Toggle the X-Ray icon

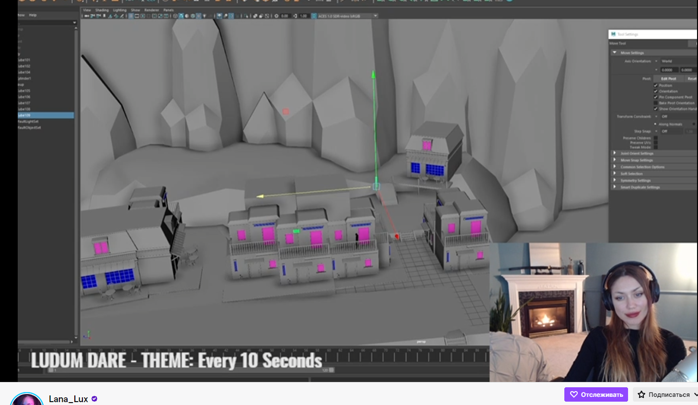click(255, 16)
